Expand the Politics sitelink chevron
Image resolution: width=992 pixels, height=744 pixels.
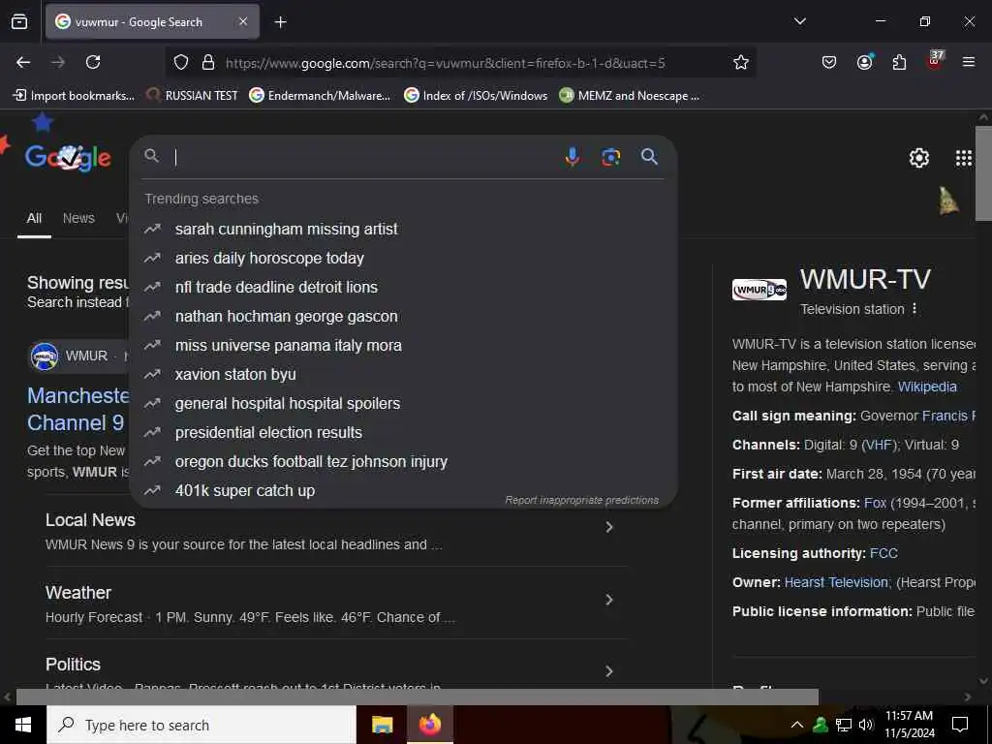tap(608, 671)
